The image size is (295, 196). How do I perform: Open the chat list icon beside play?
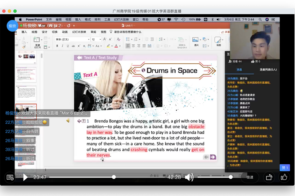tap(10, 177)
